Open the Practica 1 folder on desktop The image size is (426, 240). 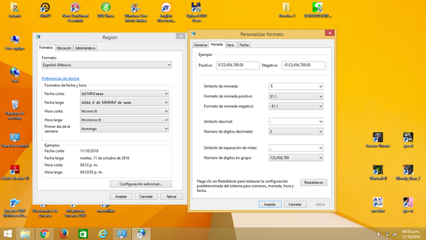287,10
